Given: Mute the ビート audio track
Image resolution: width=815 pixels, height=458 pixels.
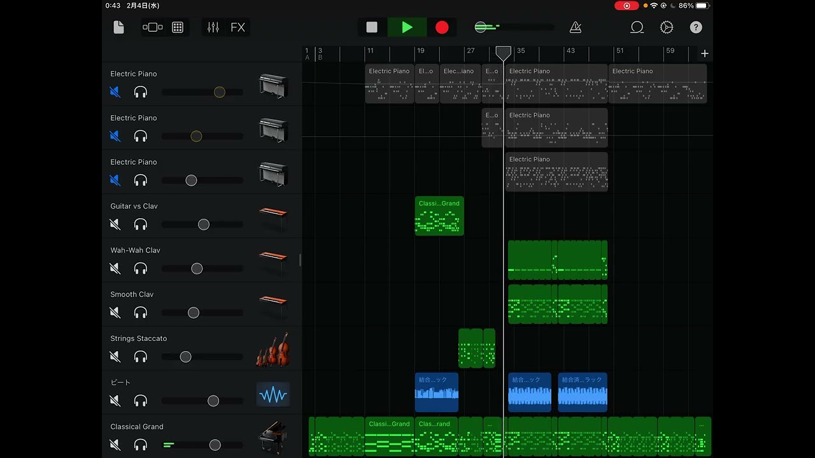Looking at the screenshot, I should (x=115, y=401).
